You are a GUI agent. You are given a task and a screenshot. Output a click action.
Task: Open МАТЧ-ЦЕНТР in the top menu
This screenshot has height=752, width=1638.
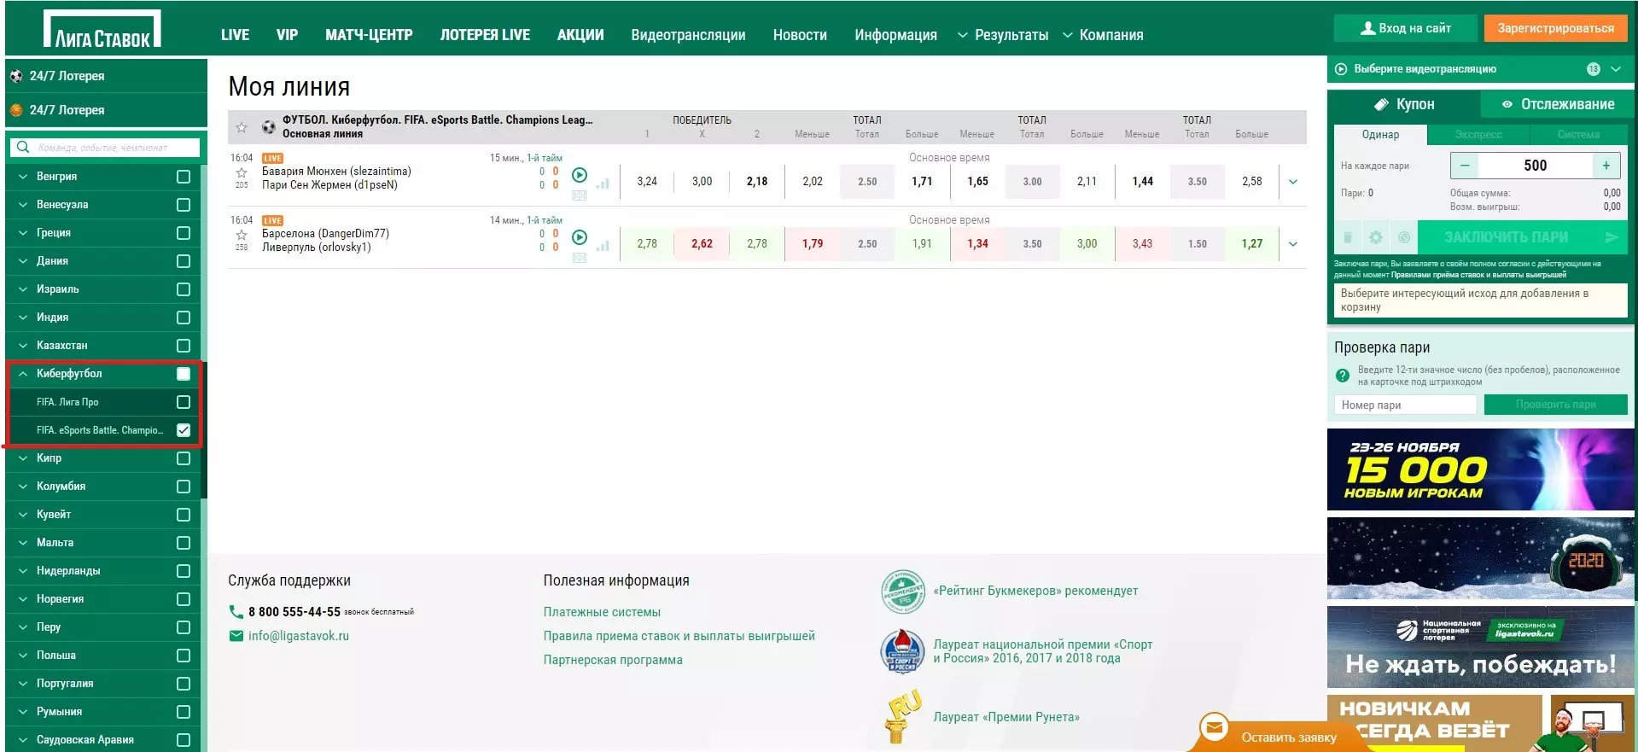pos(369,35)
